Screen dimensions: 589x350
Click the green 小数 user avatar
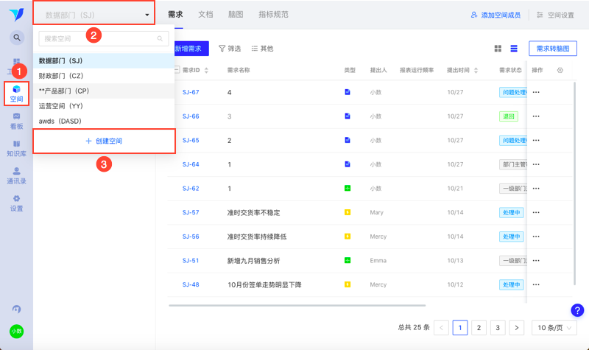tap(16, 332)
